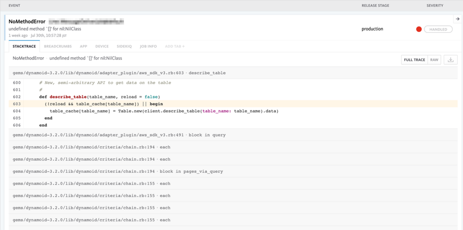Open the APP tab
Viewport: 463px width, 230px height.
pos(83,46)
